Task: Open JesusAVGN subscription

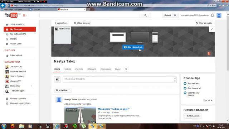Action: (16, 67)
